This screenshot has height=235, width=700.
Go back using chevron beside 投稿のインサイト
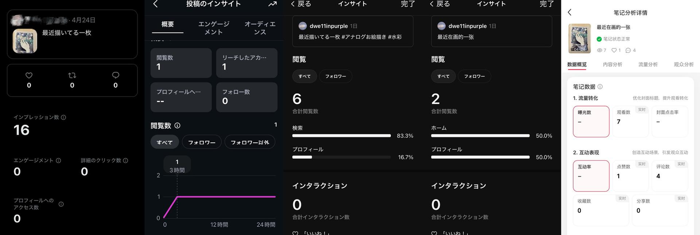click(156, 4)
